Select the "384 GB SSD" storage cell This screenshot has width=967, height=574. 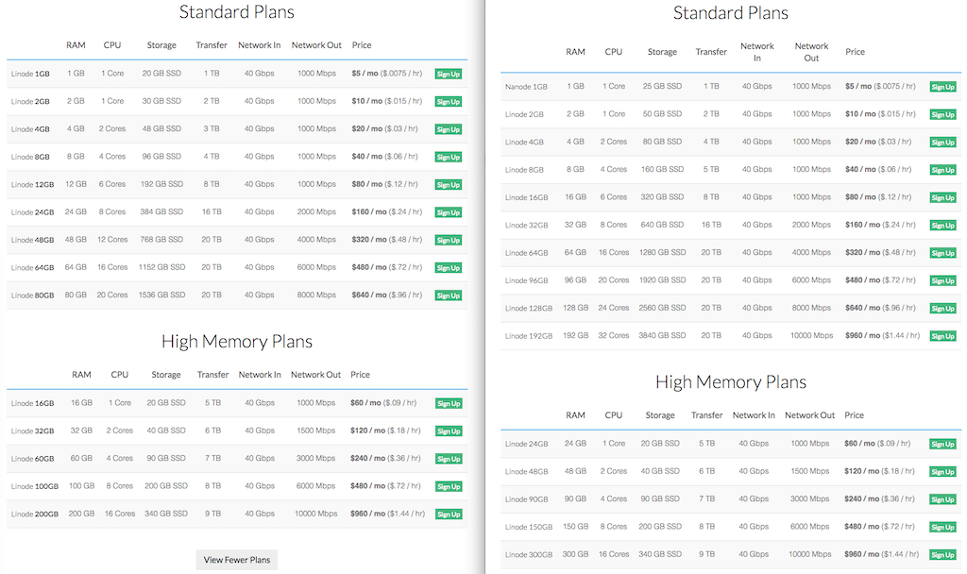(x=161, y=212)
